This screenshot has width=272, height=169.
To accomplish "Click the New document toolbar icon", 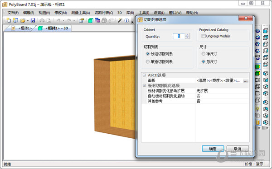I will click(9, 20).
